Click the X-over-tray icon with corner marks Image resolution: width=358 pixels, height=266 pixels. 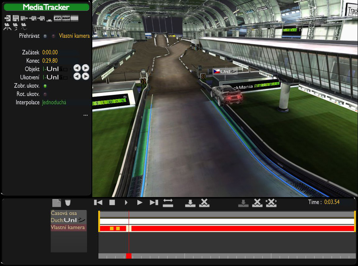[271, 202]
